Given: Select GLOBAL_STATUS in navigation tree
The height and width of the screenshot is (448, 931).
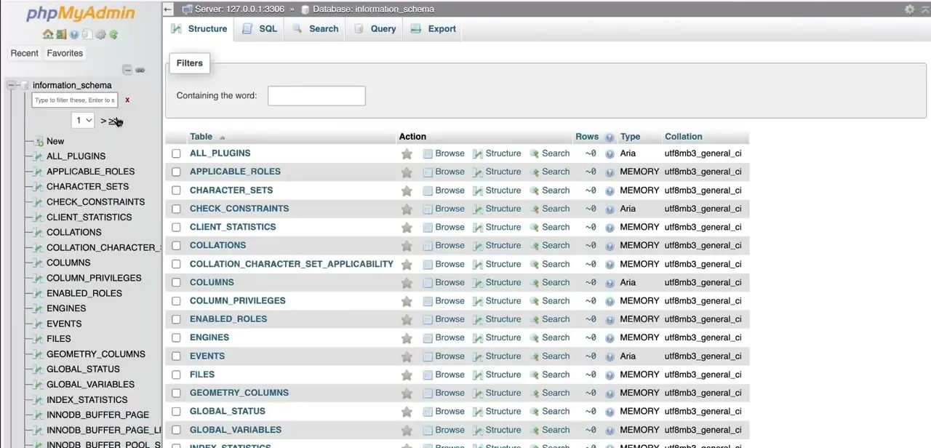Looking at the screenshot, I should tap(83, 369).
